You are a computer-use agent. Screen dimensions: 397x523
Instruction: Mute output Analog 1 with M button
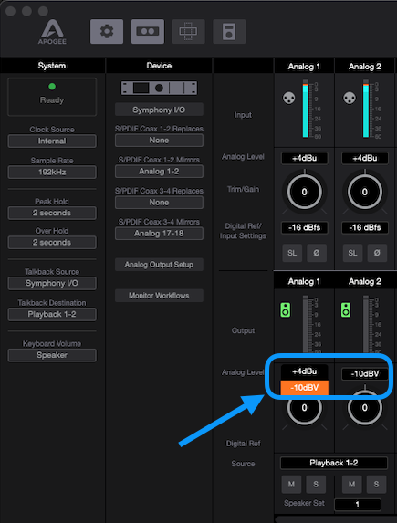pos(291,485)
